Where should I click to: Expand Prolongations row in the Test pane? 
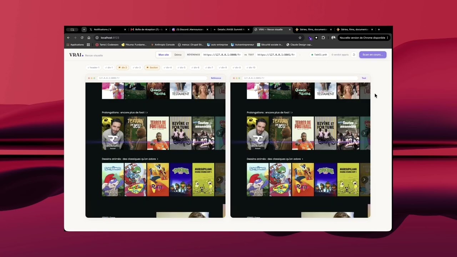270,112
